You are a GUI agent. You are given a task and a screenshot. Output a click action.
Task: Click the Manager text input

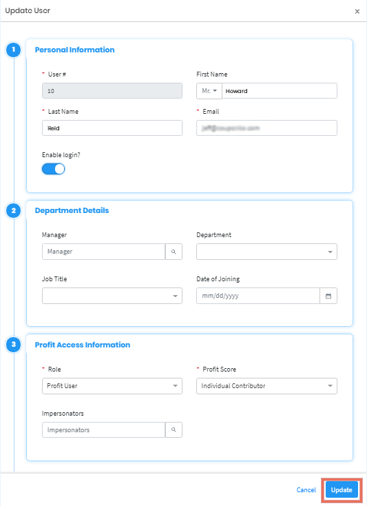click(x=104, y=252)
